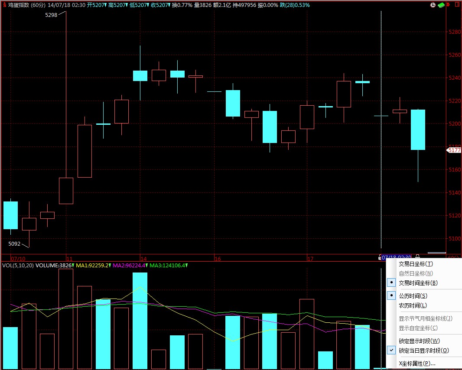Image resolution: width=462 pixels, height=370 pixels.
Task: Click the split-panel layout icon at top right
Action: point(457,5)
